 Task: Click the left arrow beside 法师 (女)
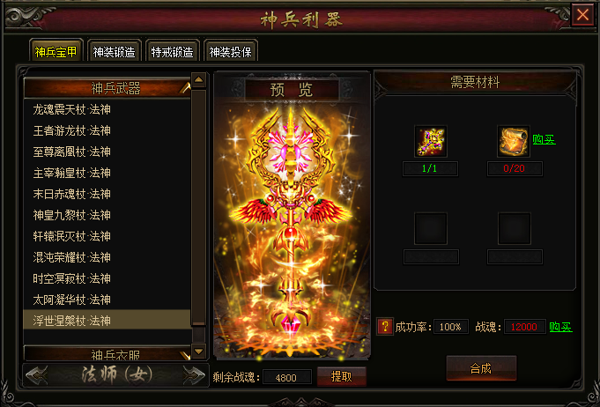(x=37, y=375)
